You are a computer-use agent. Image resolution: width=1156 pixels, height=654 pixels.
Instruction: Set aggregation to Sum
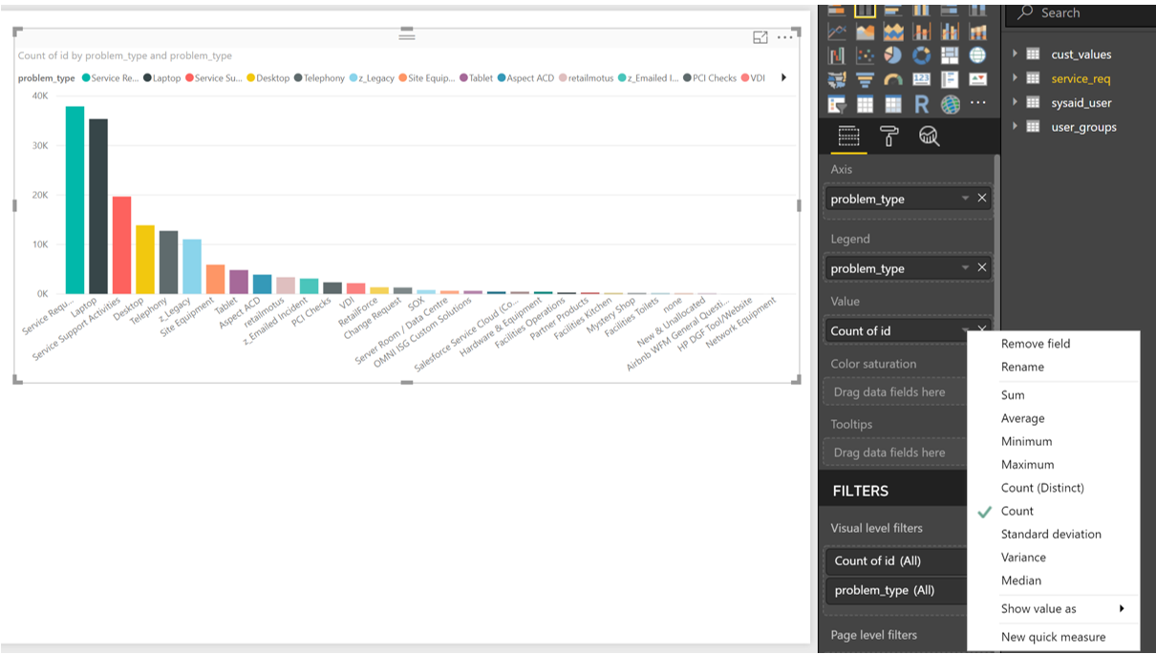[x=1053, y=394]
